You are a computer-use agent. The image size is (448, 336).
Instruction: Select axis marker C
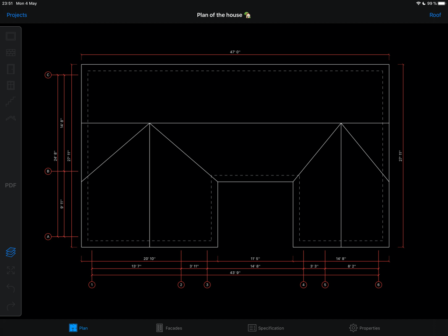(x=48, y=75)
